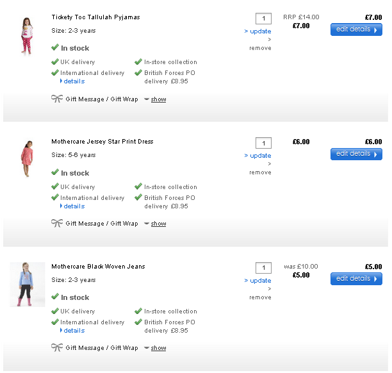392x373 pixels.
Task: Update quantity link for Tallulah Pyjamas
Action: tap(260, 31)
